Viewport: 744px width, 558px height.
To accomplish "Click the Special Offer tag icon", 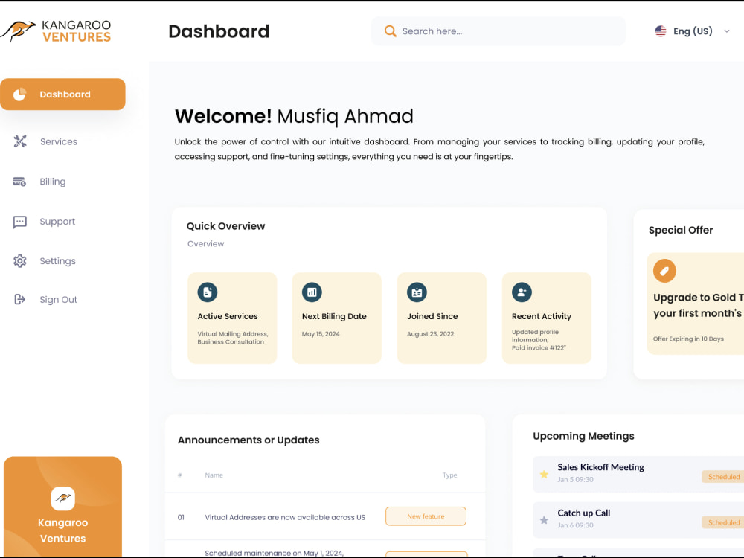I will pyautogui.click(x=664, y=271).
